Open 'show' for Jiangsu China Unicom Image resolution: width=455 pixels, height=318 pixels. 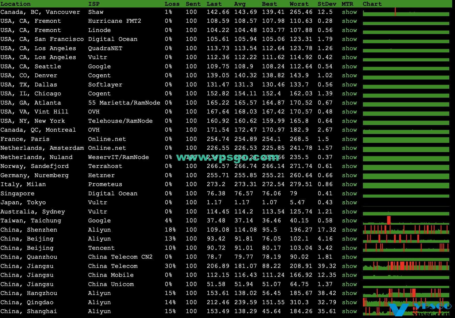click(349, 284)
